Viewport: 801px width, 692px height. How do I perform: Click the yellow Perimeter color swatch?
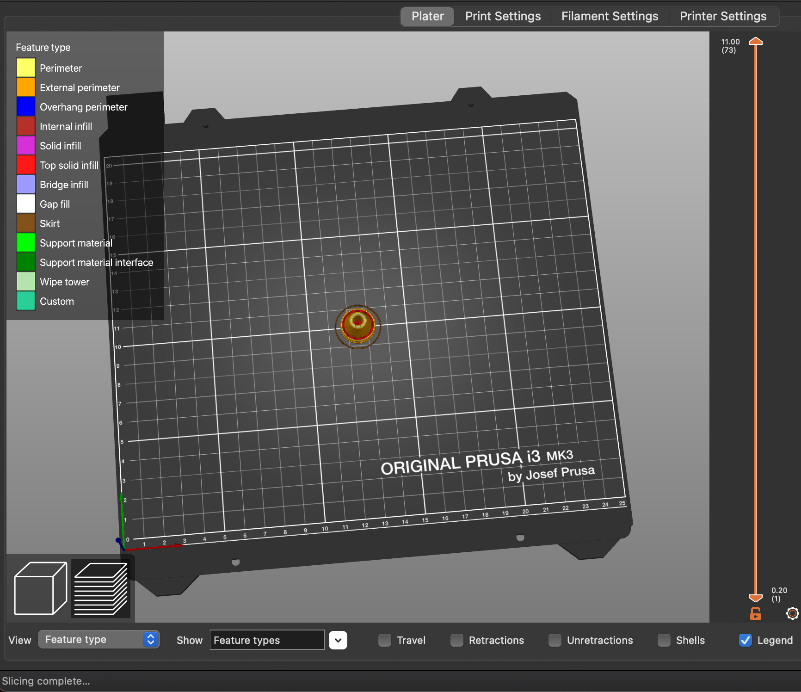coord(26,68)
